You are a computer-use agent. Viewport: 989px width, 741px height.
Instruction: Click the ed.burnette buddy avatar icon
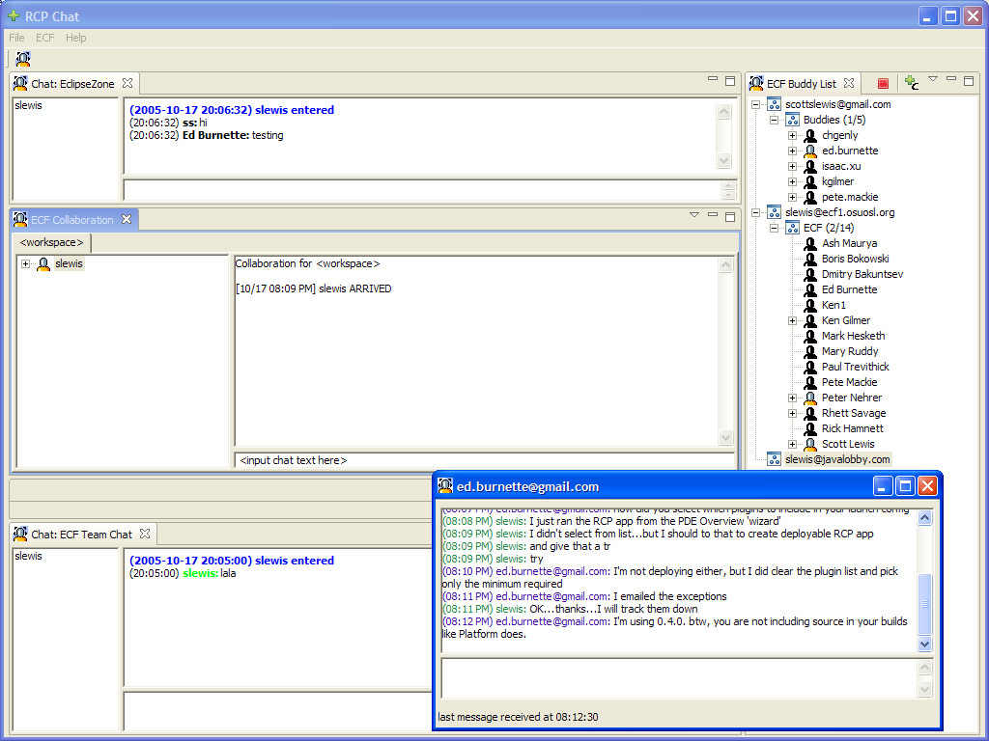810,151
